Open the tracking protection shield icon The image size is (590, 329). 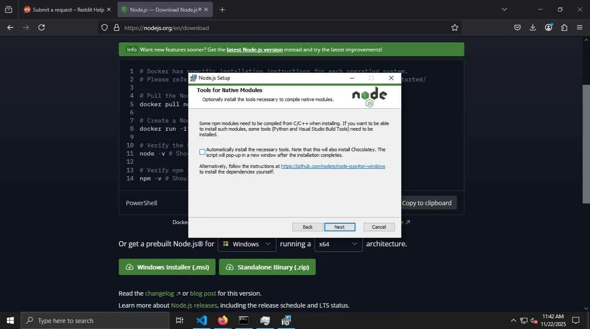105,27
